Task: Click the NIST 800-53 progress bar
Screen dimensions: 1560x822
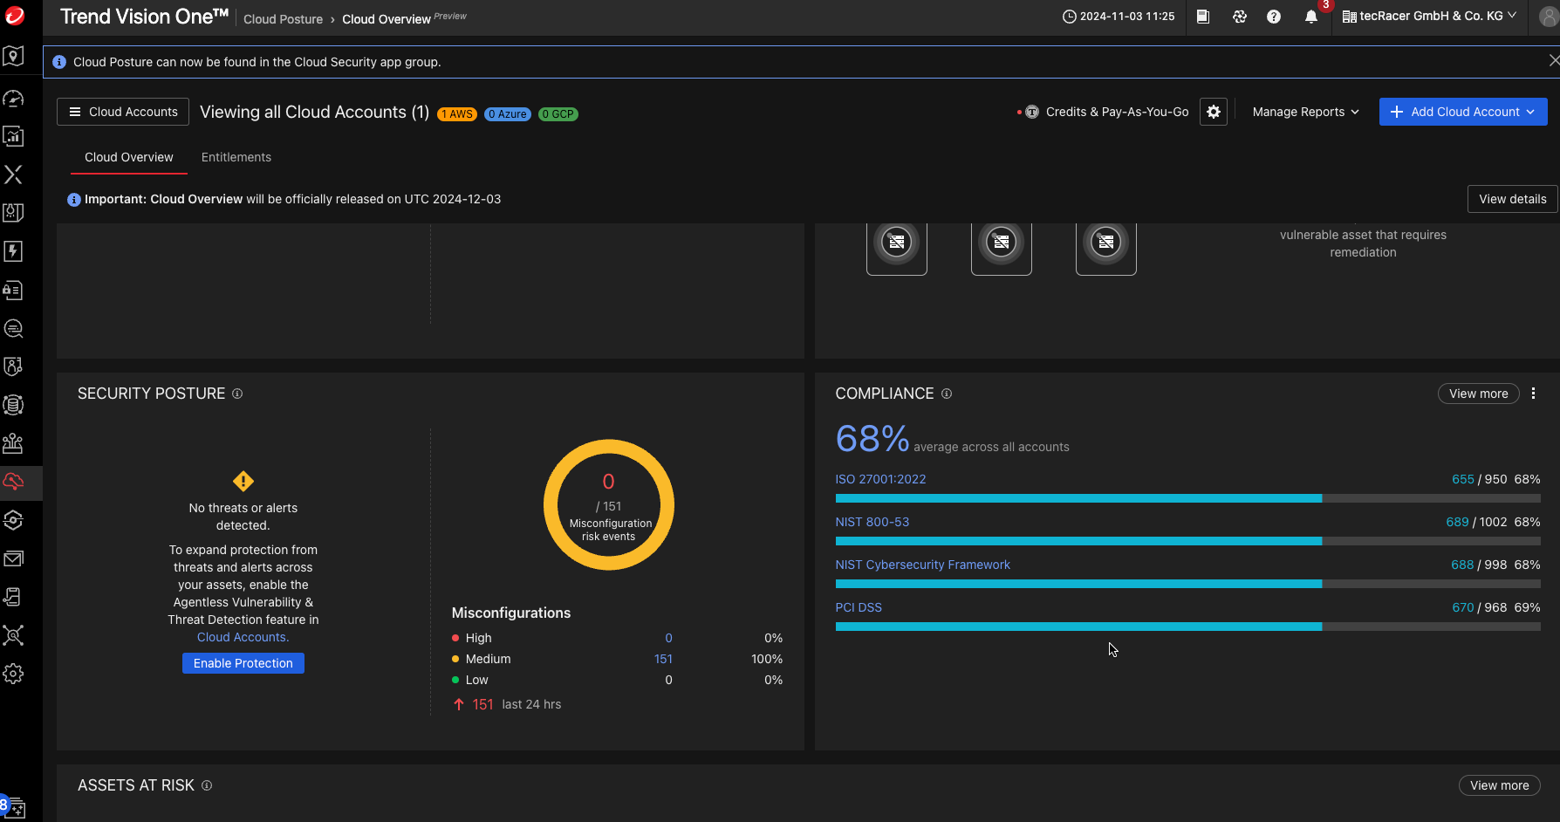Action: [1187, 541]
